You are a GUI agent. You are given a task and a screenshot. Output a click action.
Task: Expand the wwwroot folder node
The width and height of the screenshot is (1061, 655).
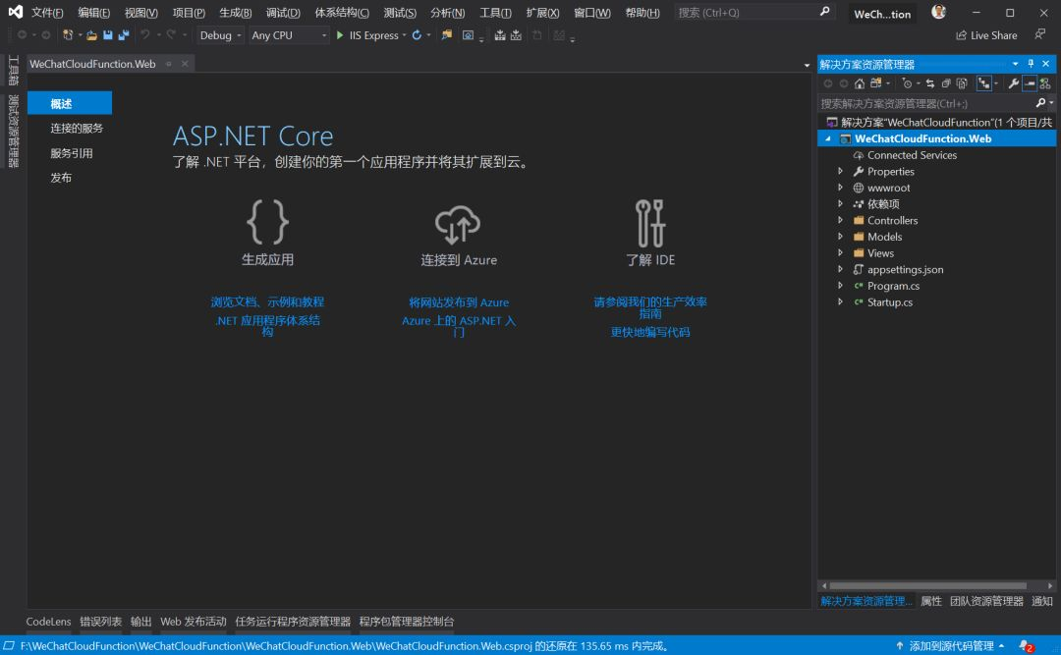(840, 188)
